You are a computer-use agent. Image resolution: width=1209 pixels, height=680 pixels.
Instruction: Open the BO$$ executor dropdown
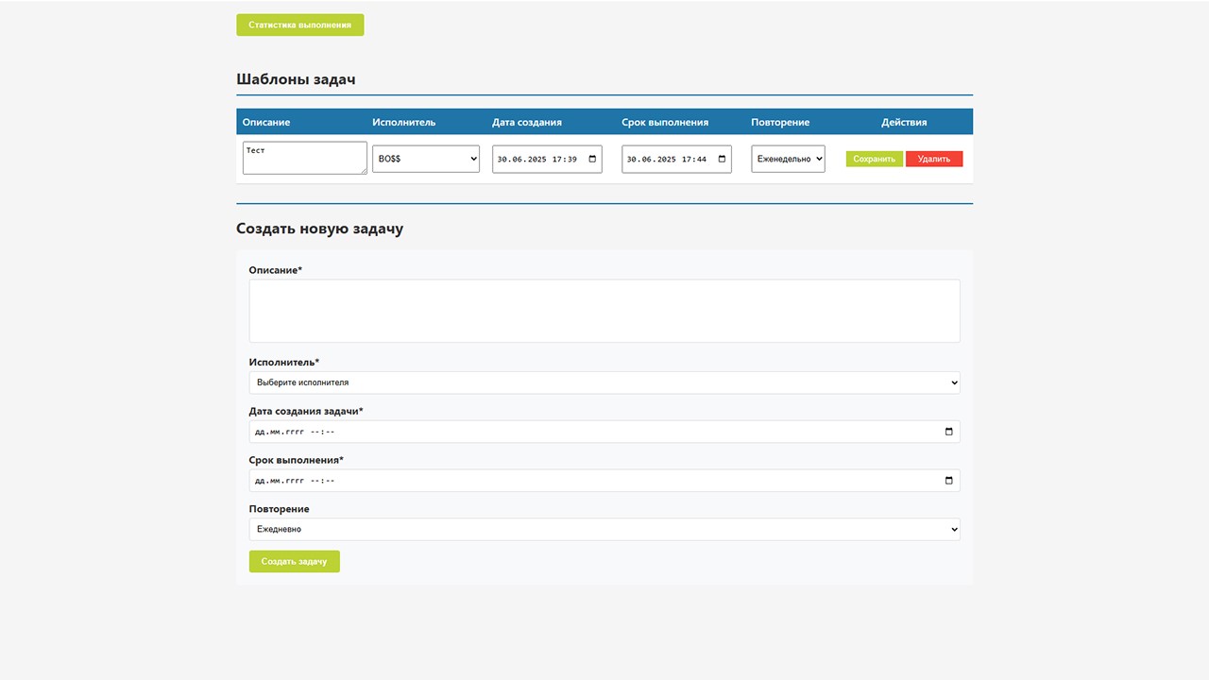coord(426,159)
